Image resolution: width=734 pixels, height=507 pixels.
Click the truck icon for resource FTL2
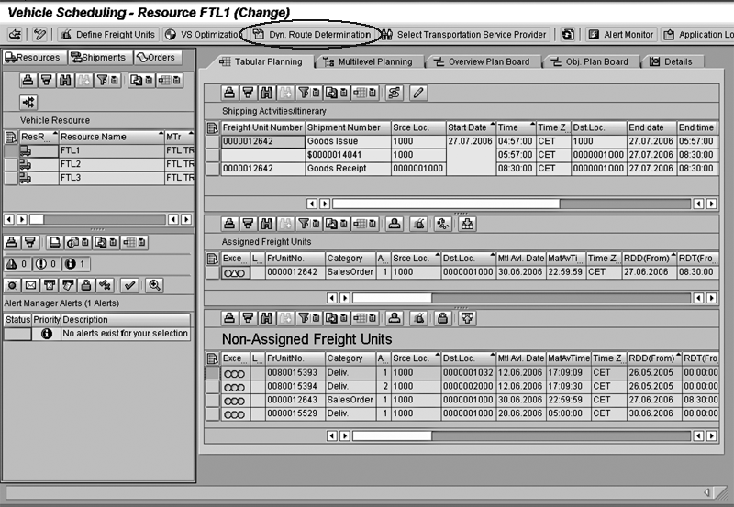[26, 164]
